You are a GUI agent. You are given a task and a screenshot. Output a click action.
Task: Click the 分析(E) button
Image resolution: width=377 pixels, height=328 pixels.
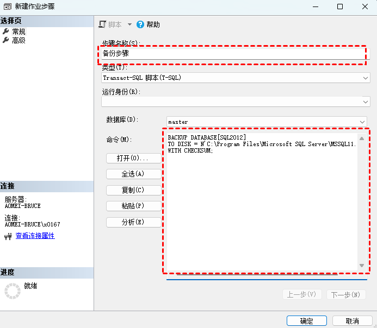click(133, 222)
